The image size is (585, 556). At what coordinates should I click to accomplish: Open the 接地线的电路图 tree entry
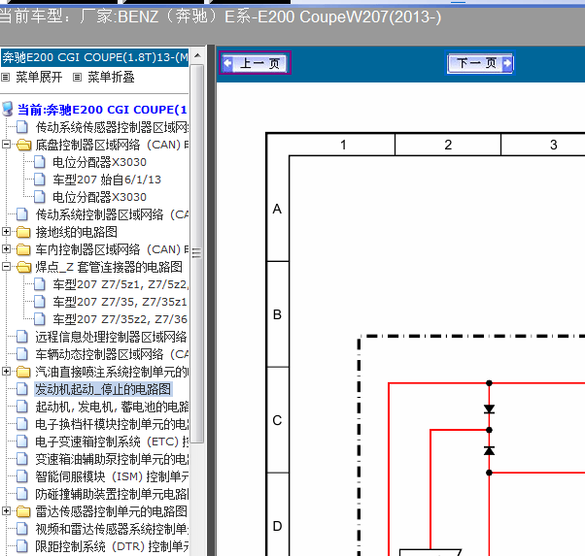point(76,232)
